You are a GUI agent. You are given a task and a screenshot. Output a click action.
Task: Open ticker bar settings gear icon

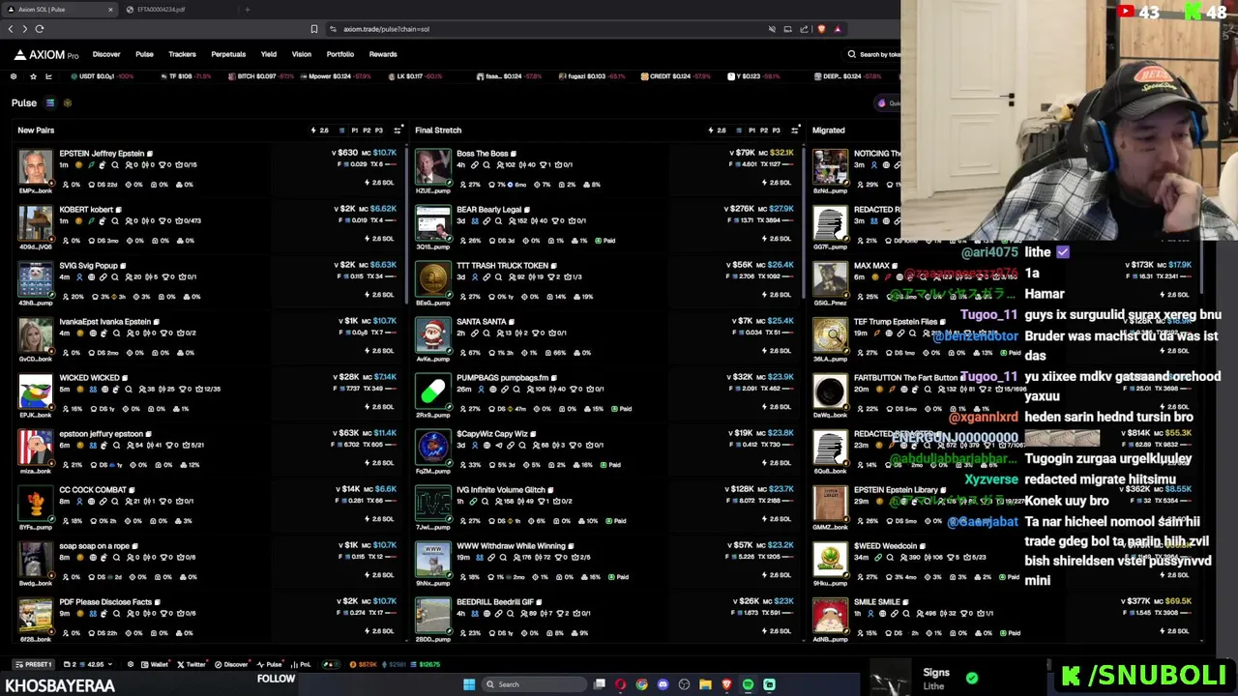14,75
